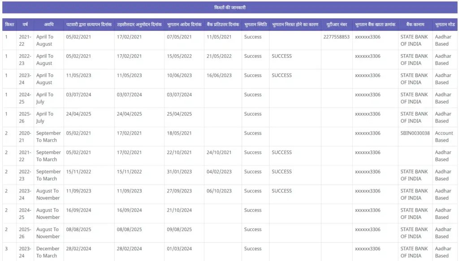
Task: Click payment order date 25/04/2025
Action: click(x=179, y=114)
